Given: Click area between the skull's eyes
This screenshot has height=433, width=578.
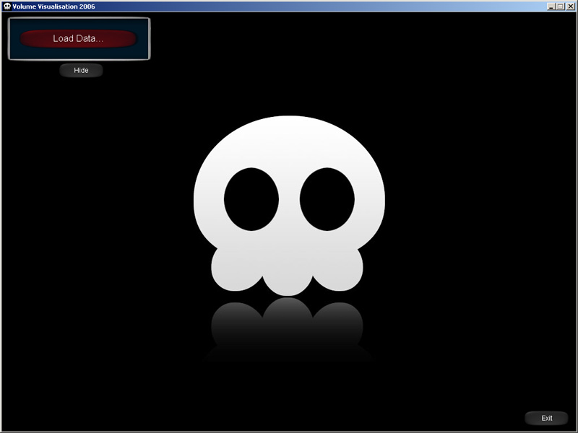Looking at the screenshot, I should point(289,202).
